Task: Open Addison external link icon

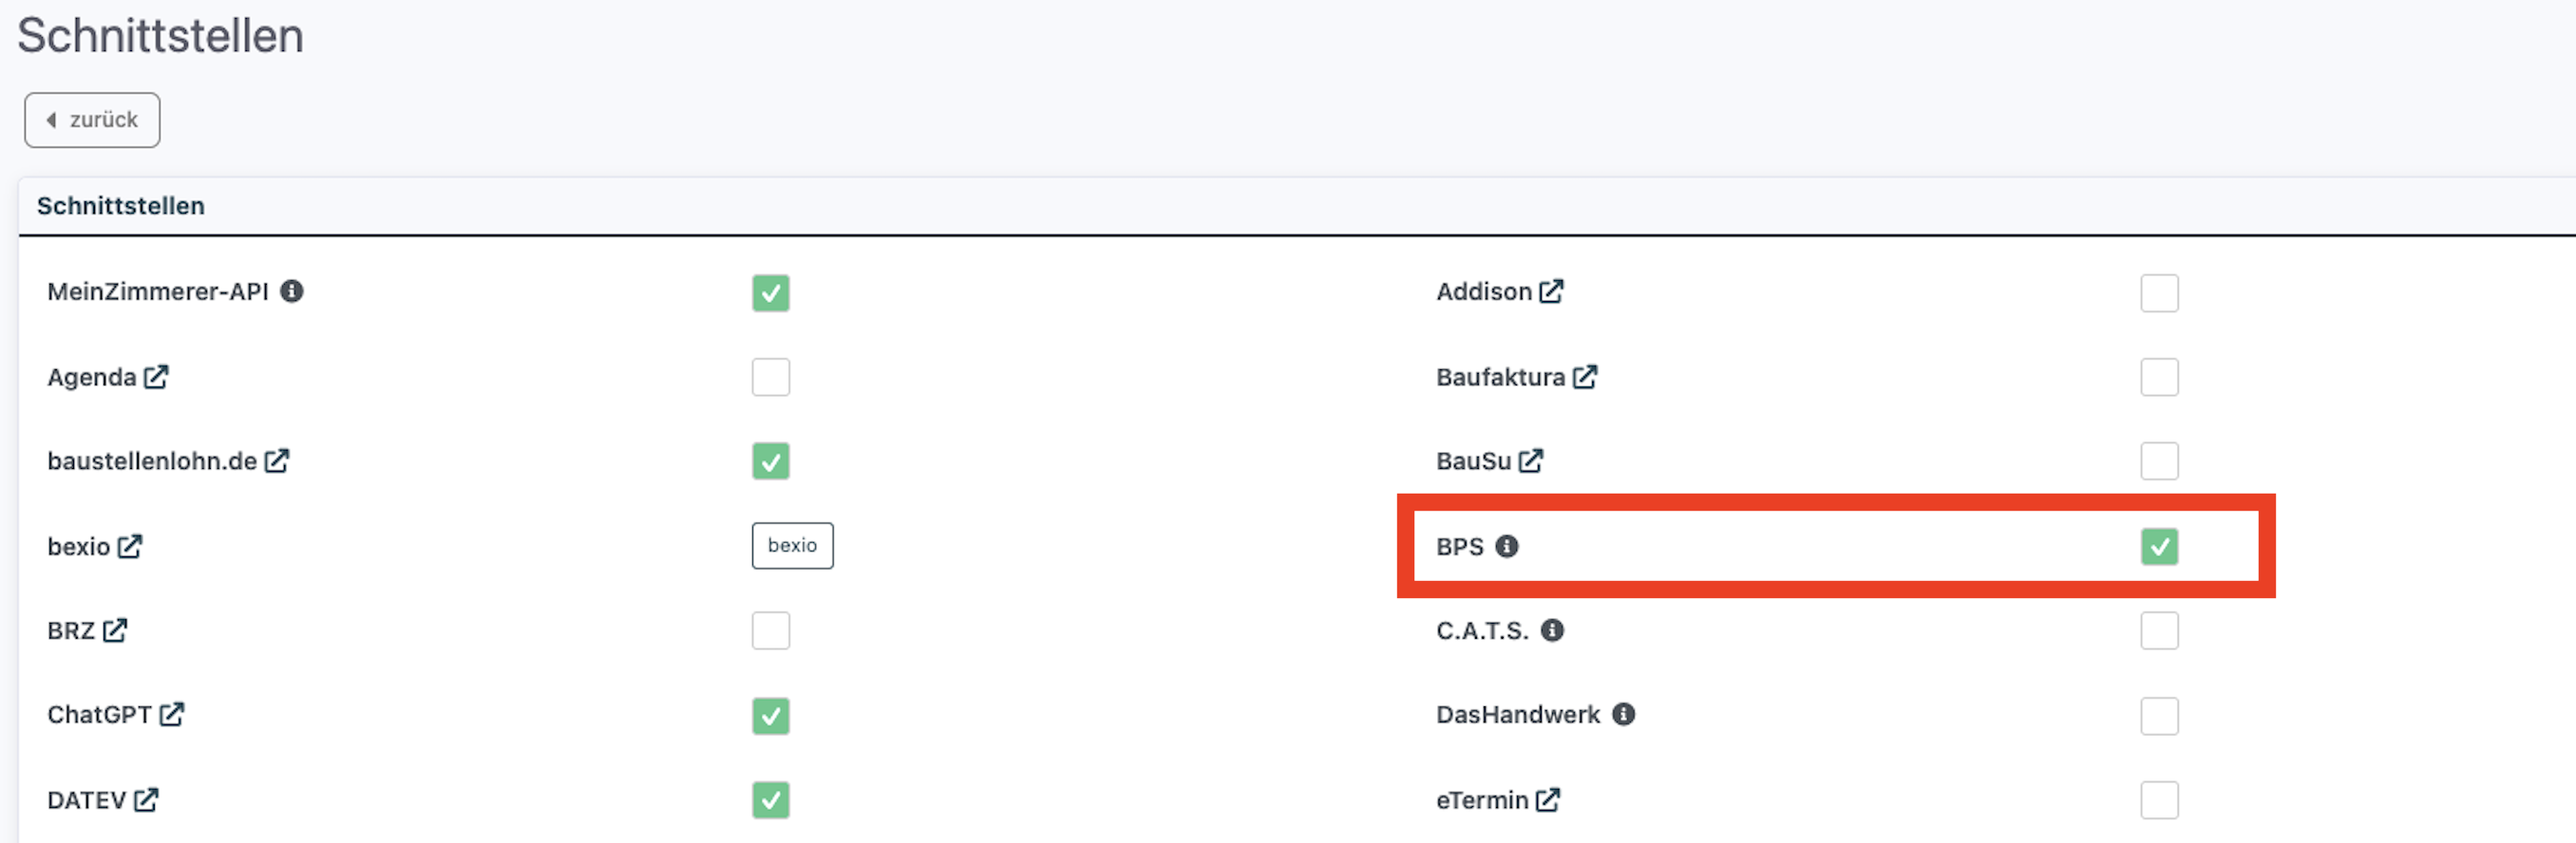Action: tap(1551, 291)
